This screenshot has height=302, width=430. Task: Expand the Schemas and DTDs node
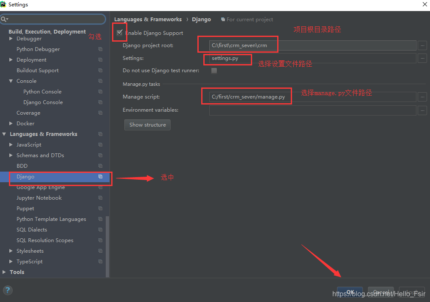pyautogui.click(x=11, y=155)
